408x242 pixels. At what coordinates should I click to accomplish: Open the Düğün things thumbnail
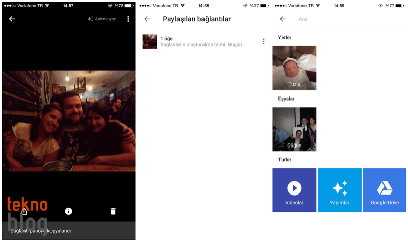tap(294, 129)
